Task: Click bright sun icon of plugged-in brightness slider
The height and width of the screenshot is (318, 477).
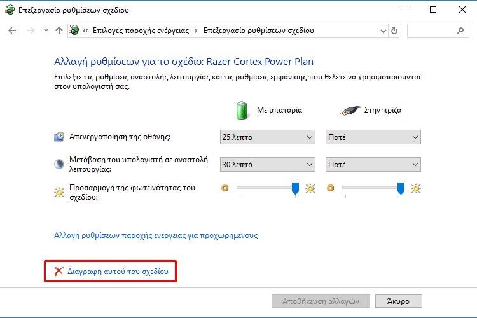Action: 416,188
